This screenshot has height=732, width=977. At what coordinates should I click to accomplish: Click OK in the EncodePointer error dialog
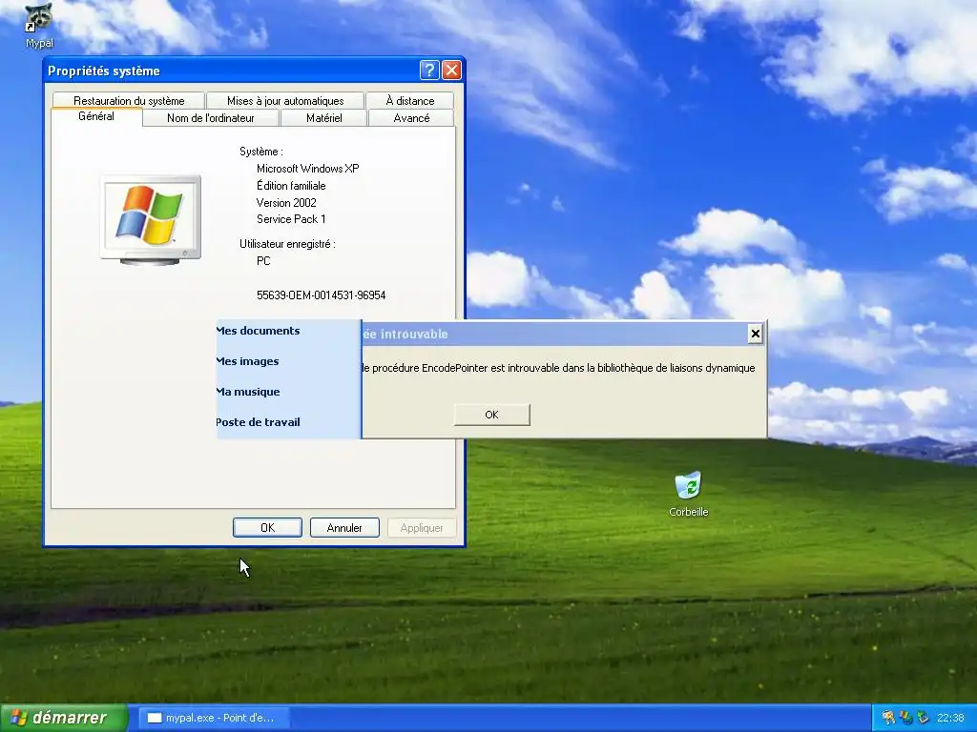coord(491,415)
